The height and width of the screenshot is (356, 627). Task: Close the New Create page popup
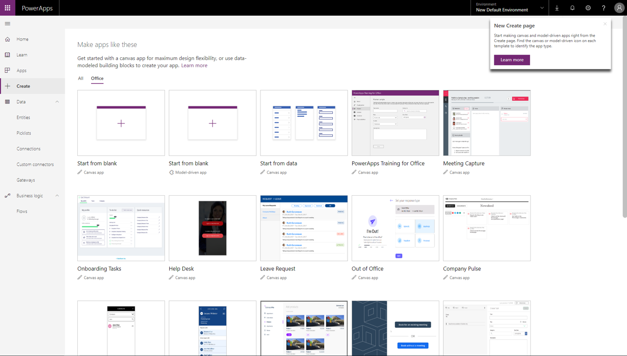point(605,24)
